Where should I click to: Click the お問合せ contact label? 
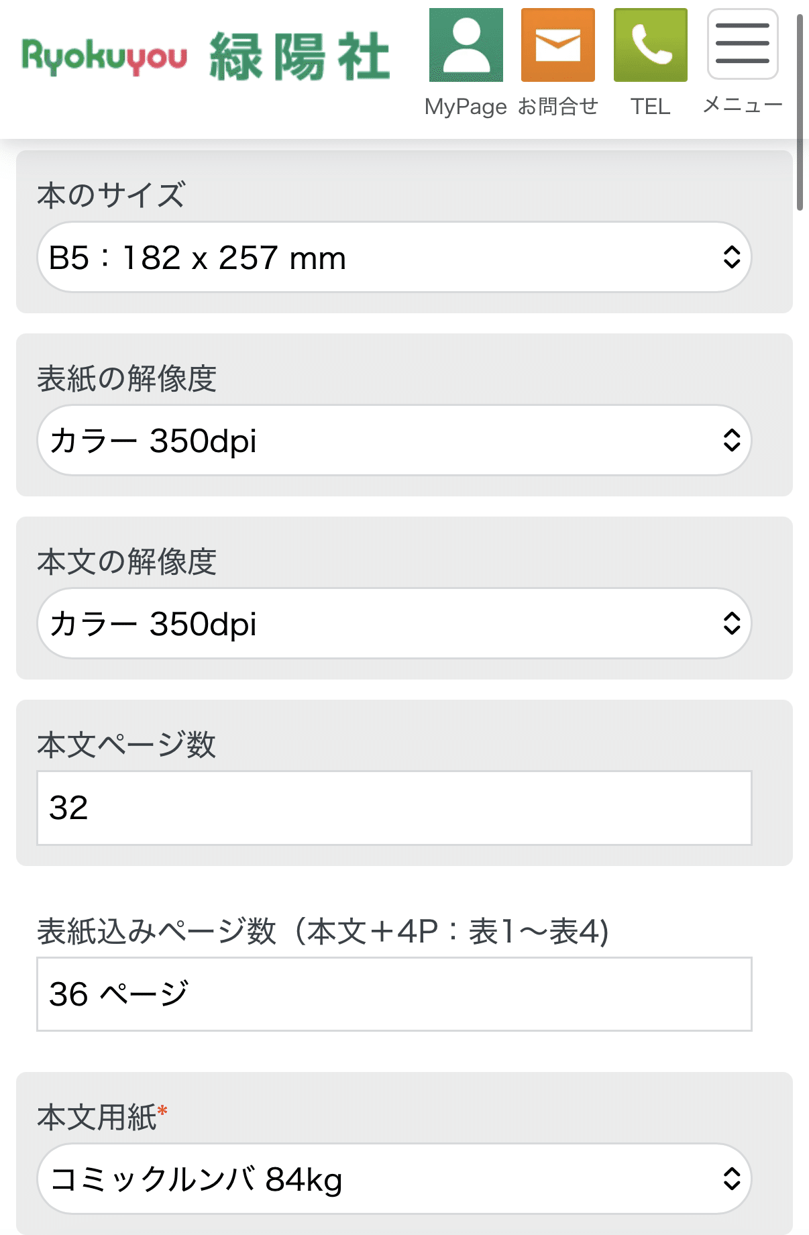[x=559, y=106]
